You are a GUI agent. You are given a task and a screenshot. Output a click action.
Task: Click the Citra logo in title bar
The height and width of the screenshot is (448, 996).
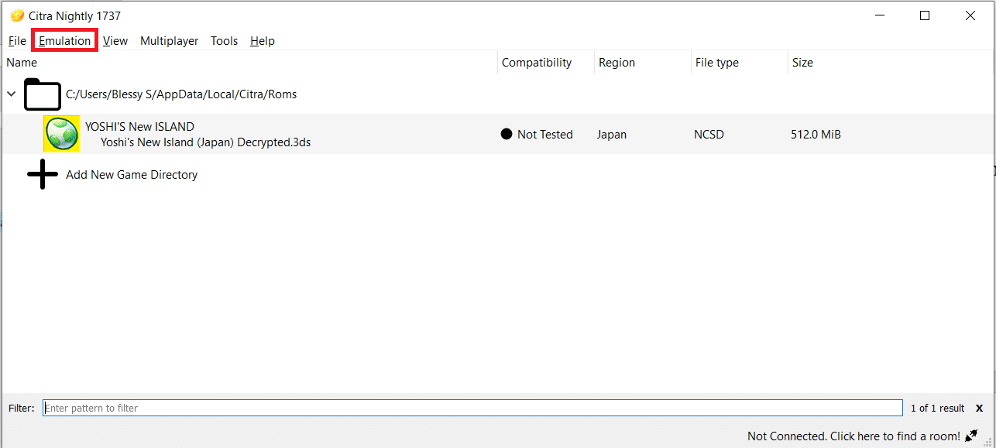pyautogui.click(x=17, y=15)
